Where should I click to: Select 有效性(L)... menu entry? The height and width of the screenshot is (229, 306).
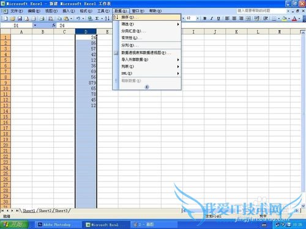pos(147,38)
